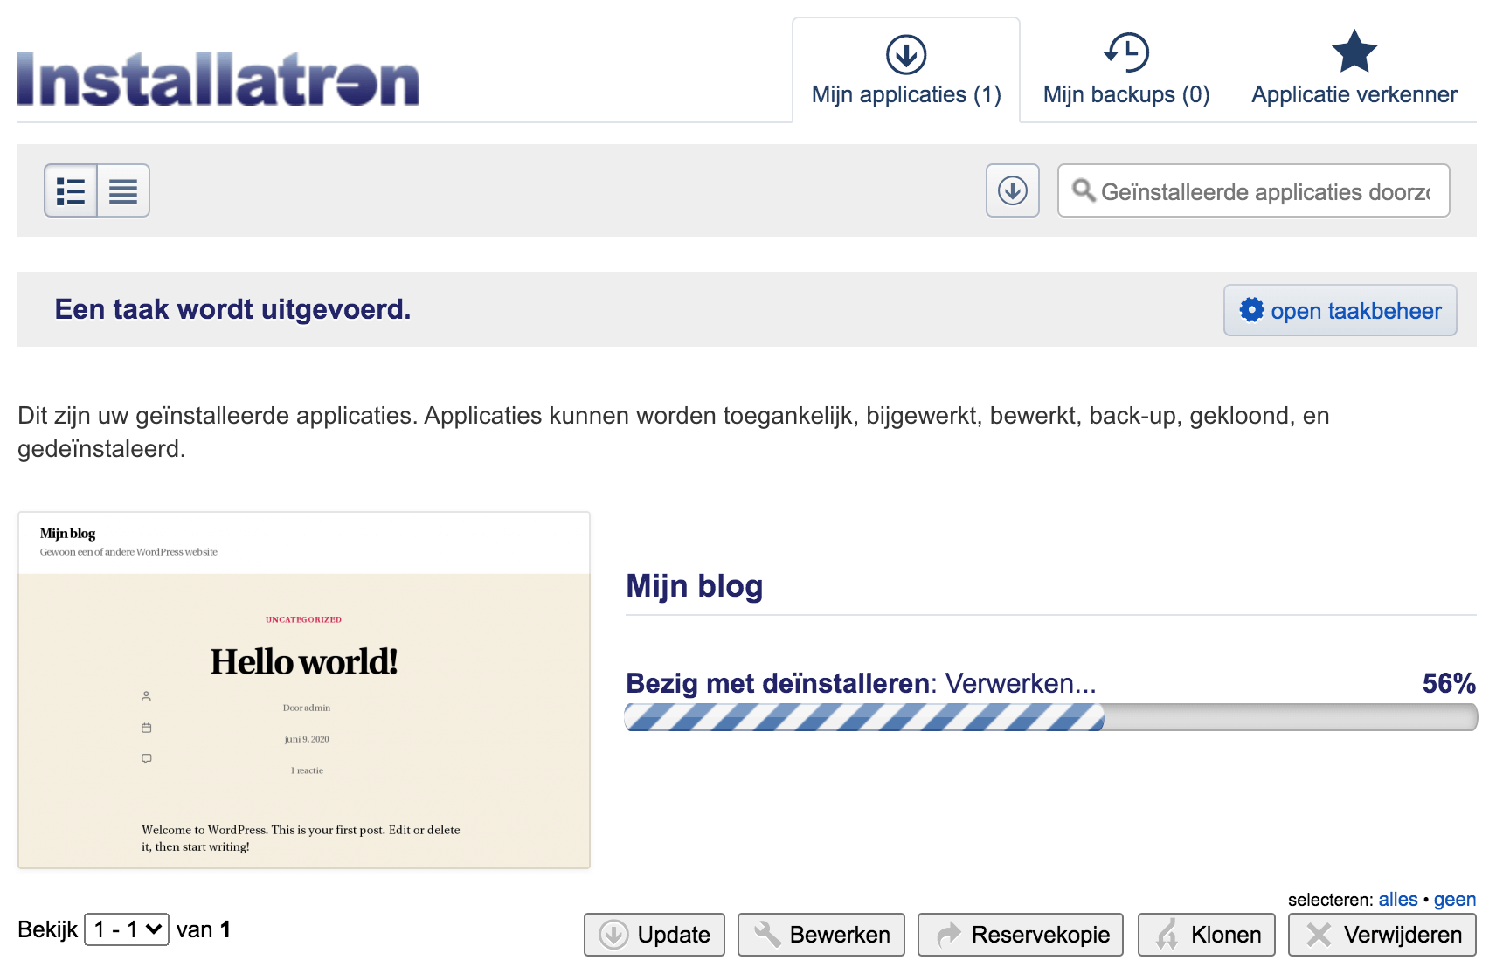Click the Klonen button
1496x974 pixels.
[1207, 935]
